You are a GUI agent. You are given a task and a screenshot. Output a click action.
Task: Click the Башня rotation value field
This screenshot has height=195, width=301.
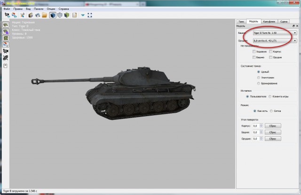point(256,133)
